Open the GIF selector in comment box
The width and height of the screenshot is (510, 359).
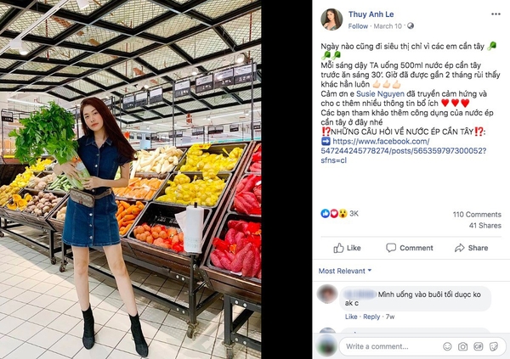[478, 346]
